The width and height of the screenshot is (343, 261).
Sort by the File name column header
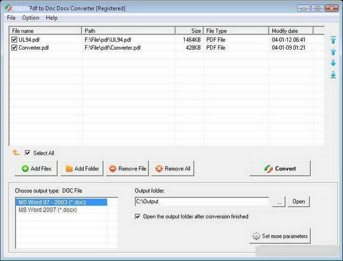(x=45, y=31)
